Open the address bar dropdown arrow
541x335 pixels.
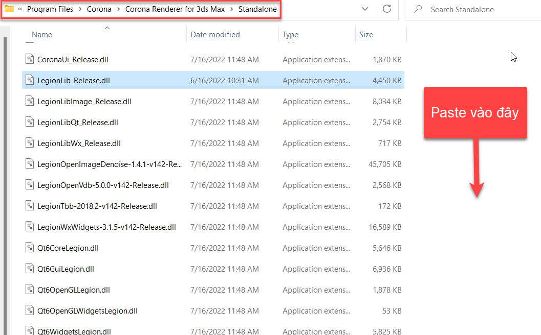click(364, 9)
